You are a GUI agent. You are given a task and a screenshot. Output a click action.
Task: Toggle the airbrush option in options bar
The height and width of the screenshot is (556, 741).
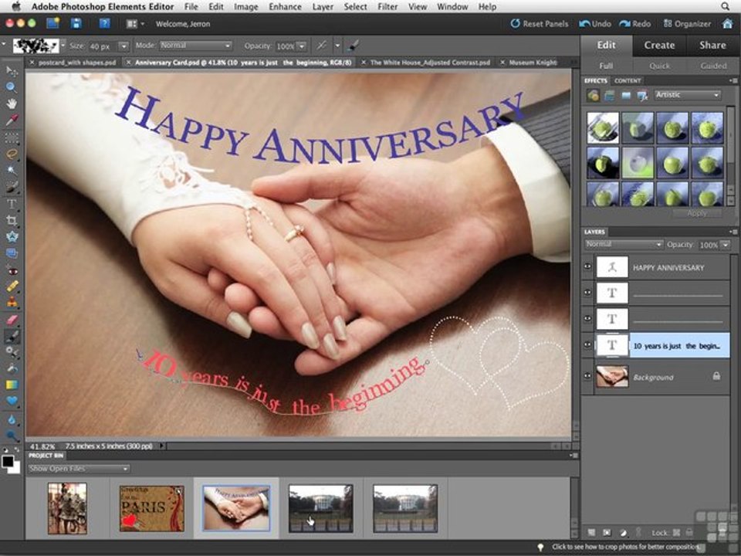pos(322,46)
